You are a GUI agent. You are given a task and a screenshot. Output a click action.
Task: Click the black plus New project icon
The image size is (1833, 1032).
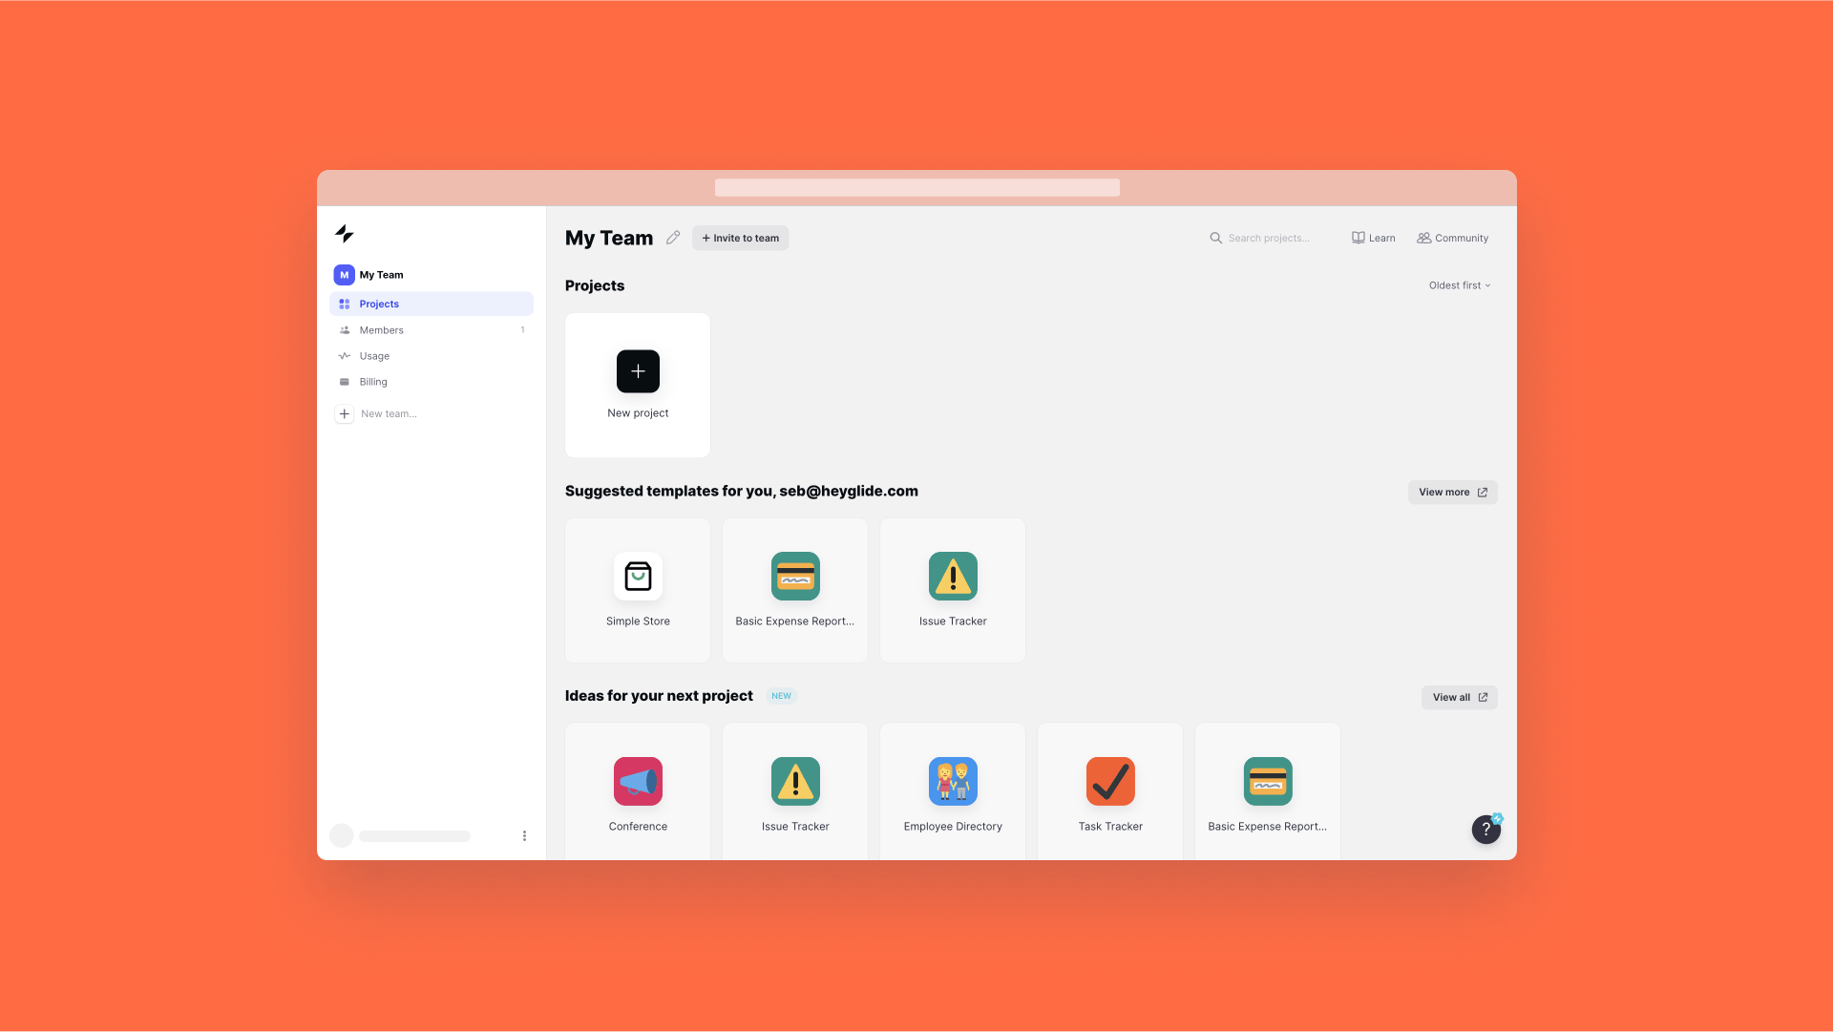638,371
